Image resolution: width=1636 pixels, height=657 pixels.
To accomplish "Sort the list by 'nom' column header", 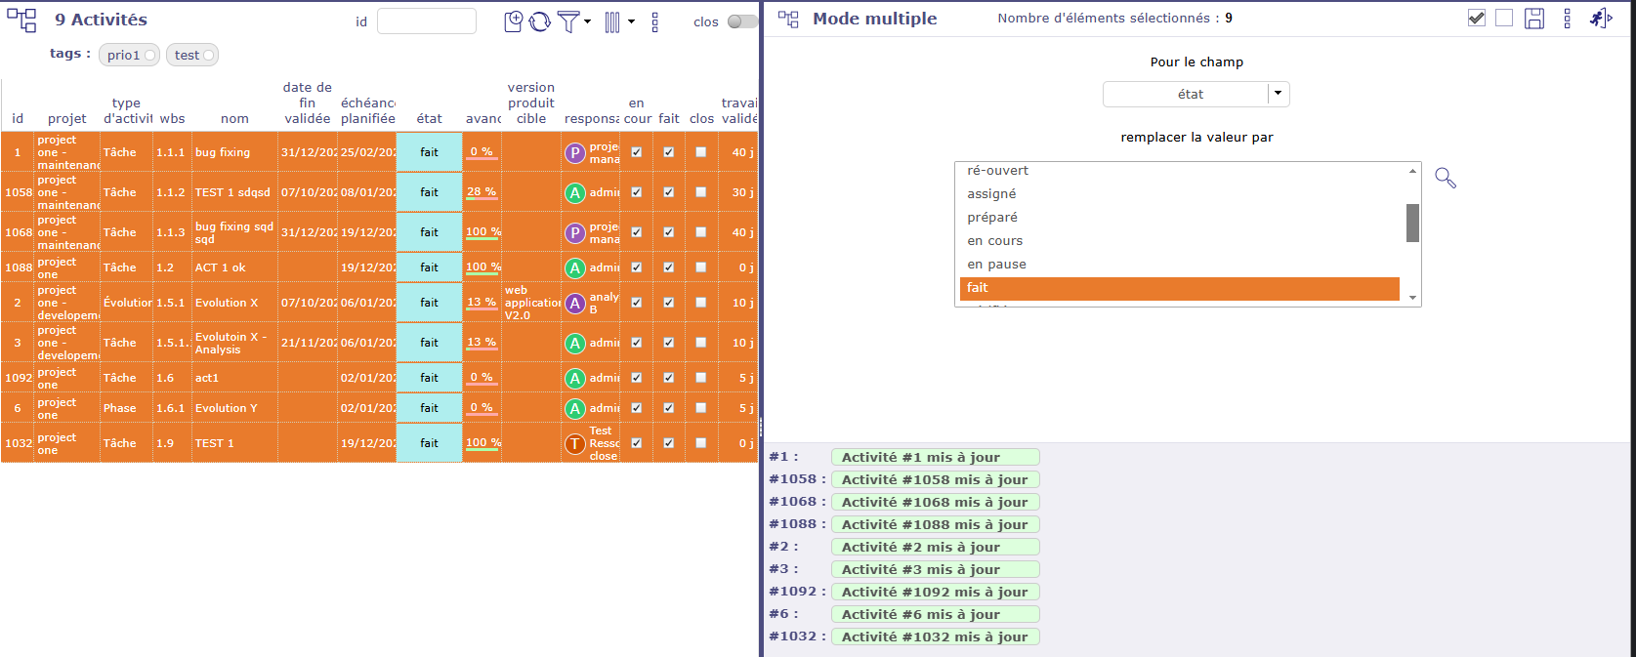I will [234, 119].
